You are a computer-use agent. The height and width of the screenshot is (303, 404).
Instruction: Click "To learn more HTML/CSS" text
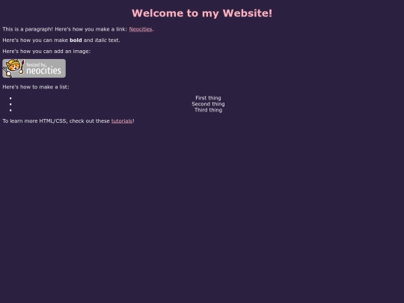pyautogui.click(x=34, y=121)
